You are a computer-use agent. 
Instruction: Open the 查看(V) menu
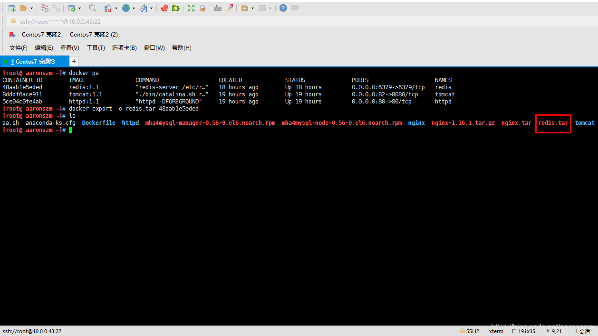coord(69,48)
